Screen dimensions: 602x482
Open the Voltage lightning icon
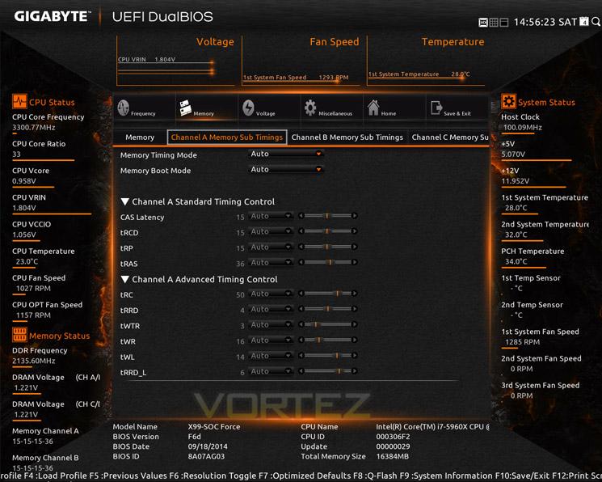(248, 108)
